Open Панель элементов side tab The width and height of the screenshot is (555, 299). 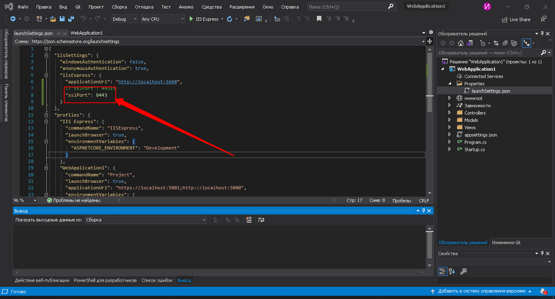(x=6, y=102)
